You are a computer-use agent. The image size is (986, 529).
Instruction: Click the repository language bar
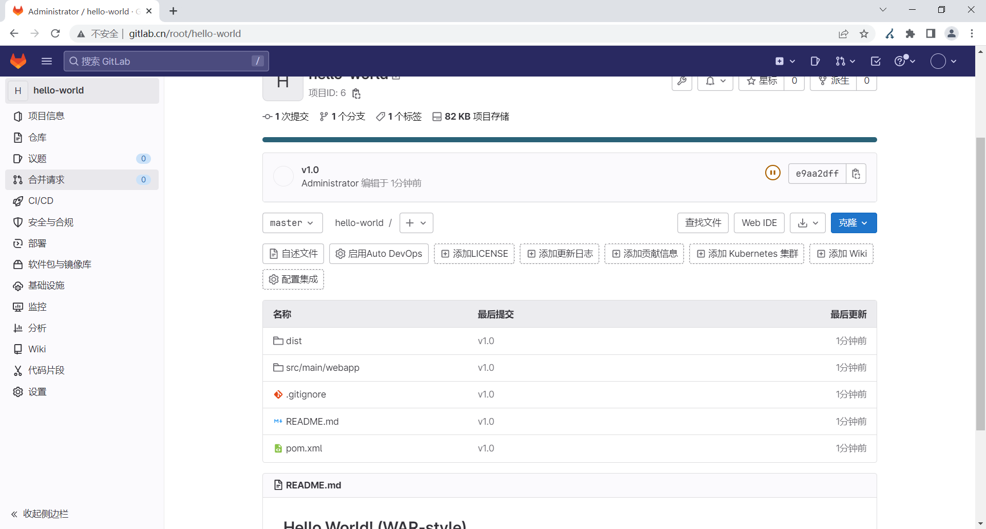pyautogui.click(x=570, y=140)
